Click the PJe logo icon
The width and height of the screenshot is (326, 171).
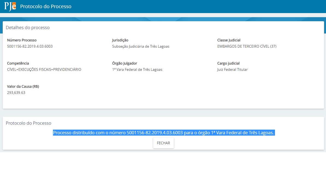pyautogui.click(x=10, y=6)
